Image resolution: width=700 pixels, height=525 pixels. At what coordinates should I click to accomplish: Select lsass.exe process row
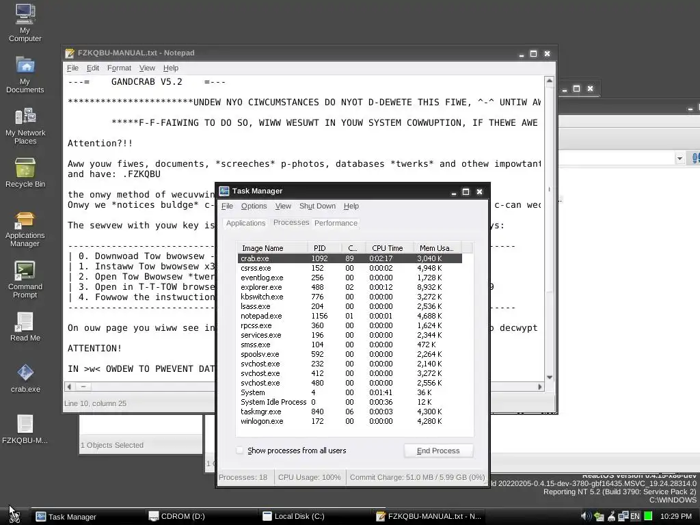(350, 307)
